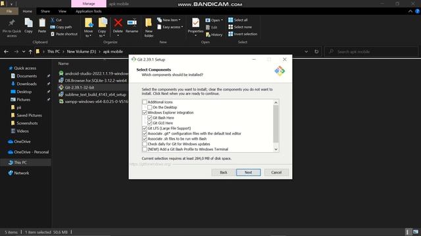
Task: Switch to the Share ribbon tab
Action: tap(45, 11)
